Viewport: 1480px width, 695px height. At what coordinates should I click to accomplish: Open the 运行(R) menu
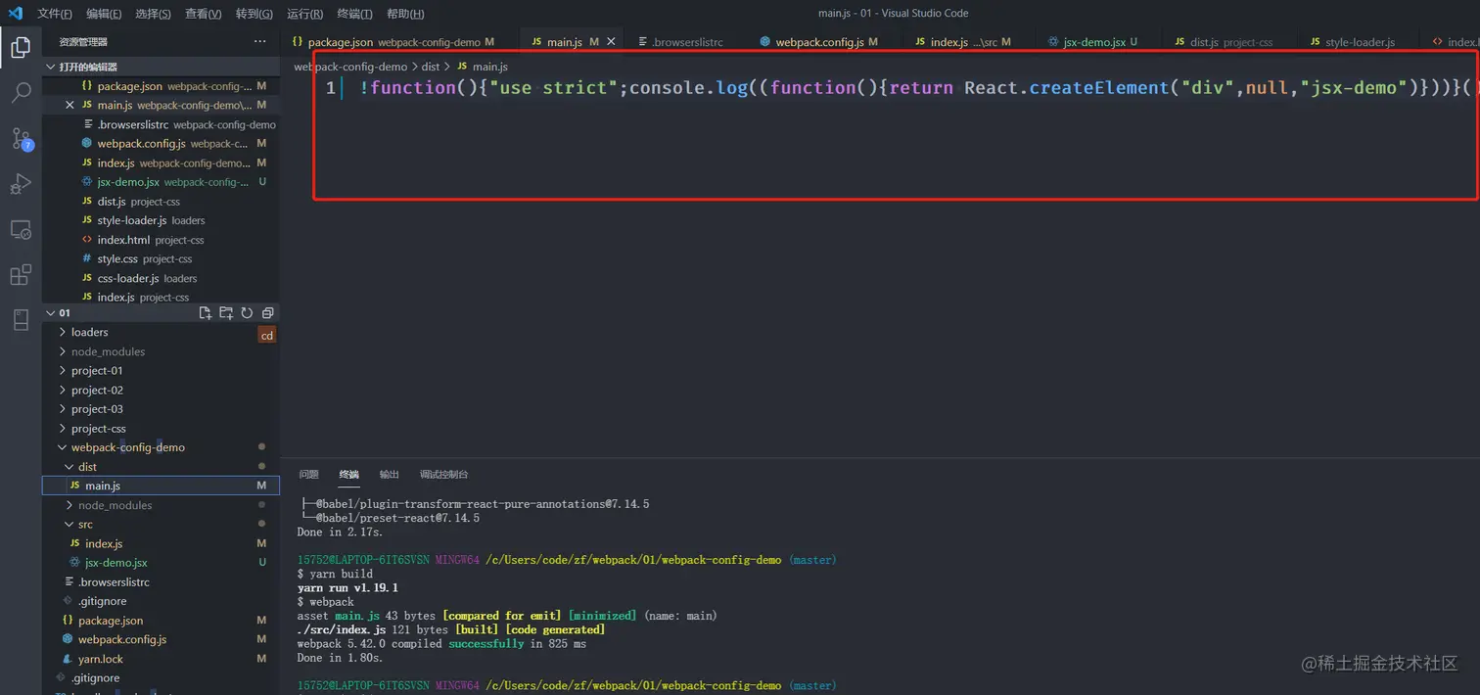click(x=305, y=14)
